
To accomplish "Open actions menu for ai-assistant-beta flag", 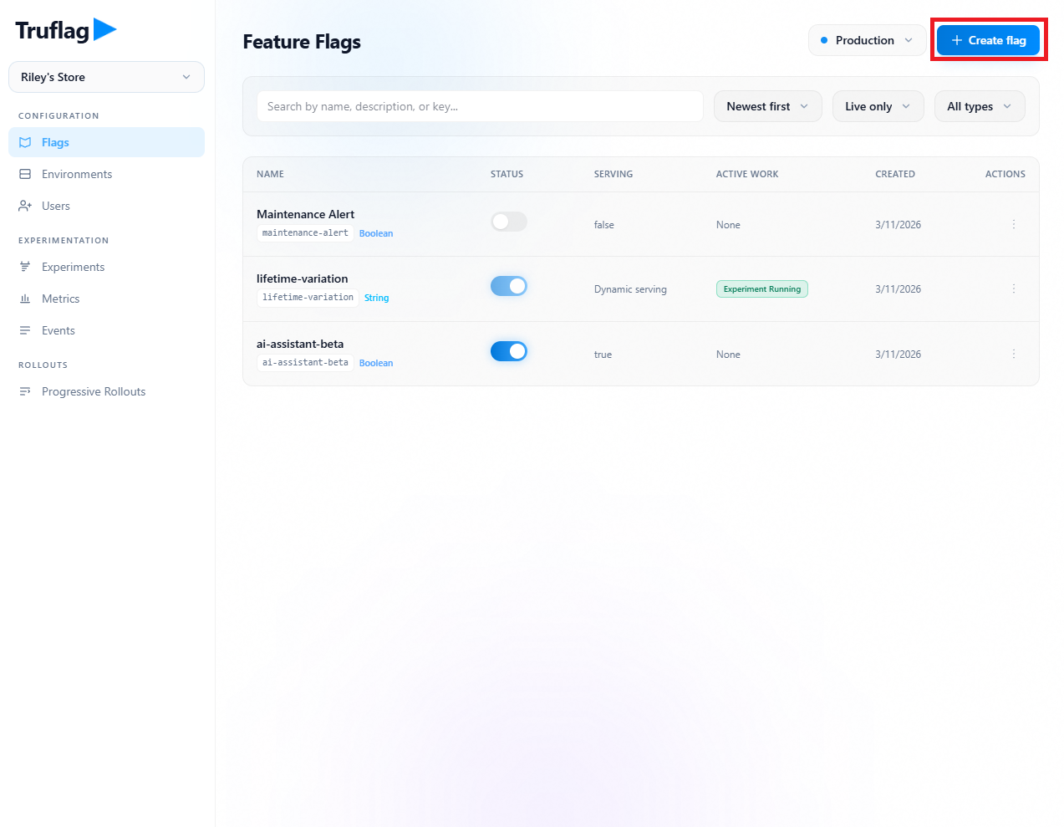I will (x=1013, y=355).
